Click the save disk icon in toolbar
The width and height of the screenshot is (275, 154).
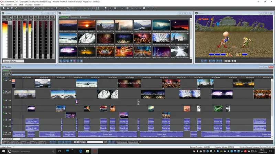[12, 8]
